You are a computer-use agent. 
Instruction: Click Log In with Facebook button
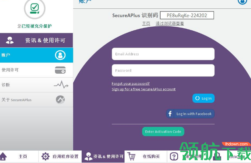point(190,114)
